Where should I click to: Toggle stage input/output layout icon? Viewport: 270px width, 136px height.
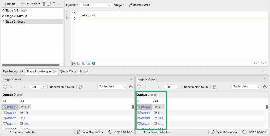coord(55,71)
